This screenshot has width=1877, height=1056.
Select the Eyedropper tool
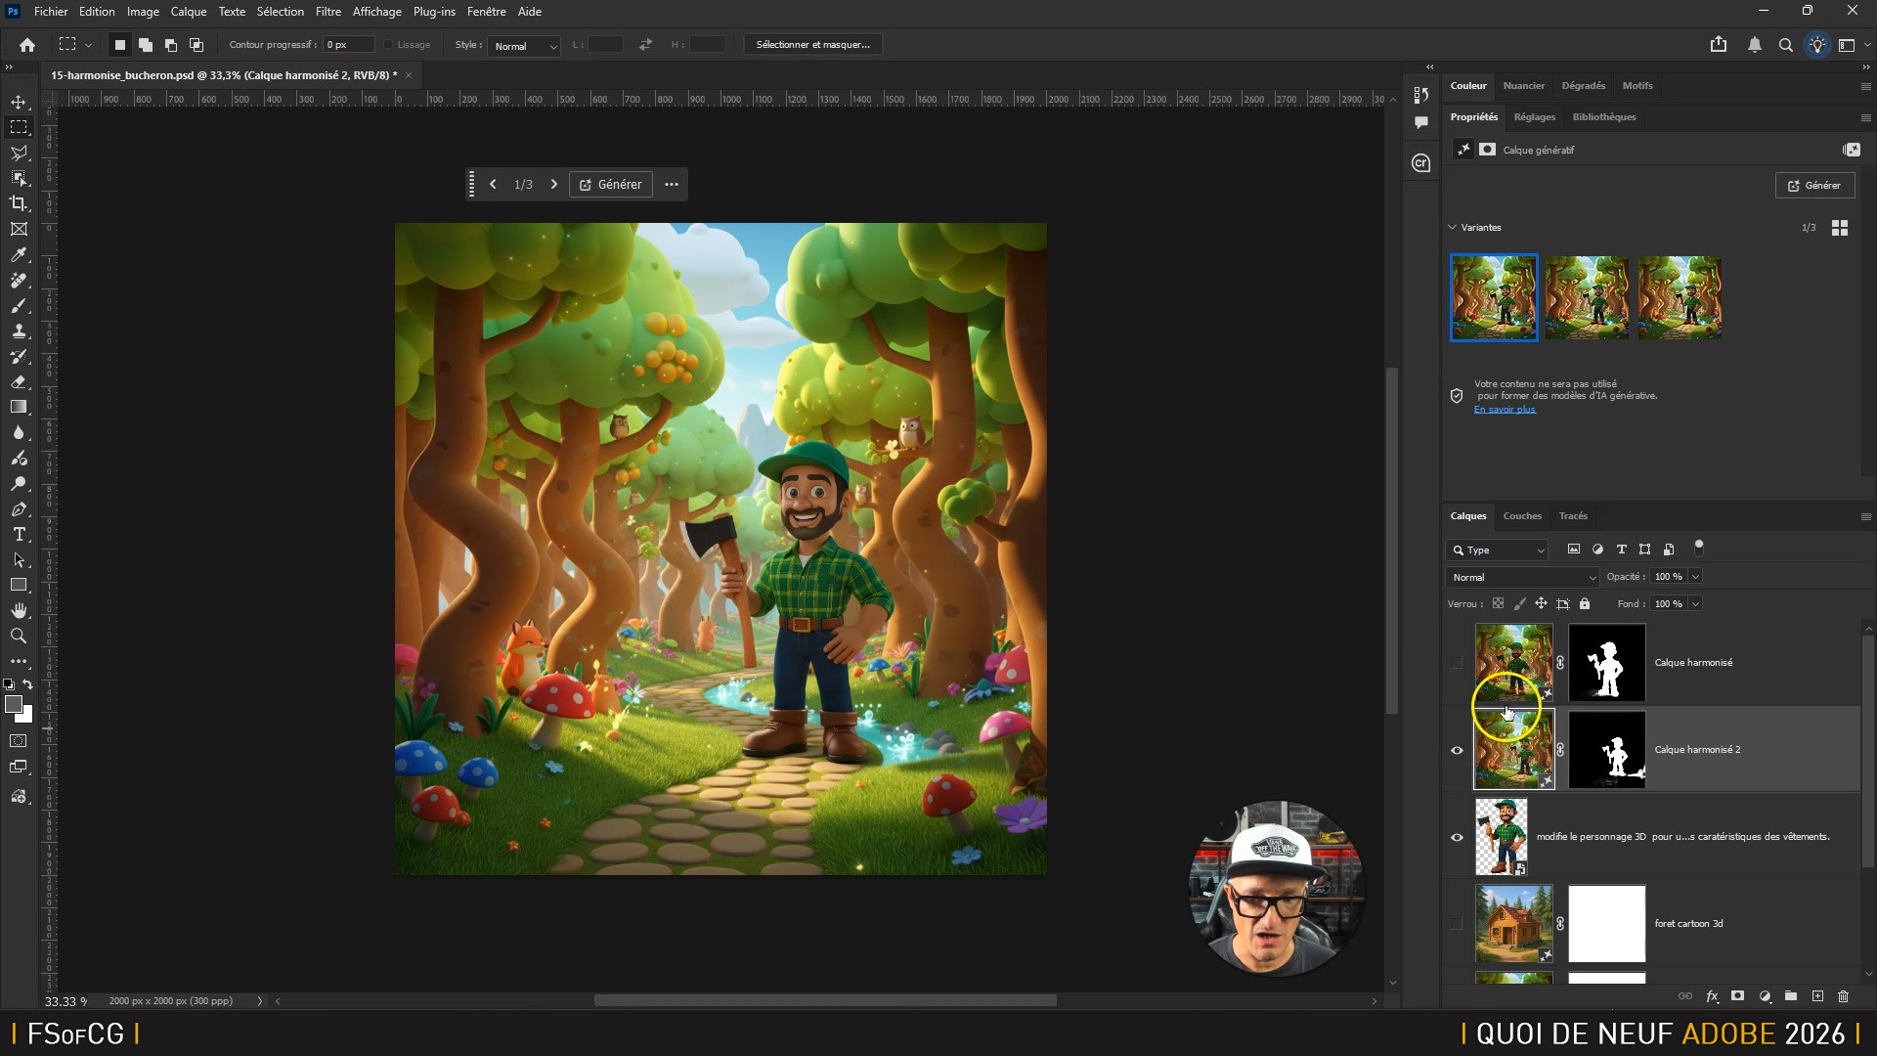pyautogui.click(x=19, y=254)
